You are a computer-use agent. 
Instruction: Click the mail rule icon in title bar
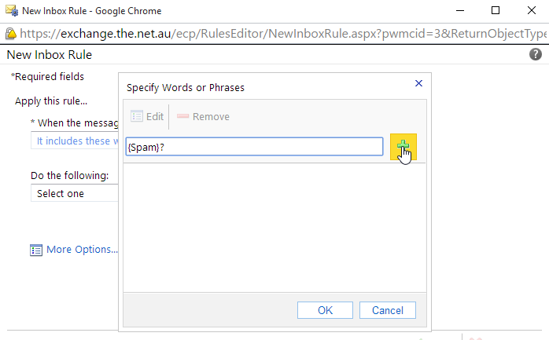point(12,10)
